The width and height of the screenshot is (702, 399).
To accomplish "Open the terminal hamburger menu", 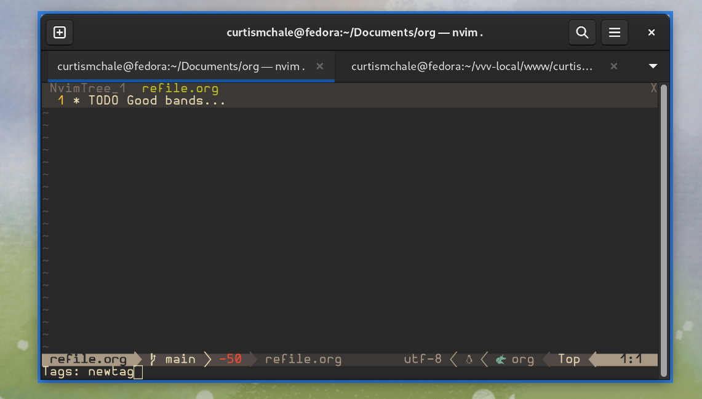I will [x=614, y=33].
